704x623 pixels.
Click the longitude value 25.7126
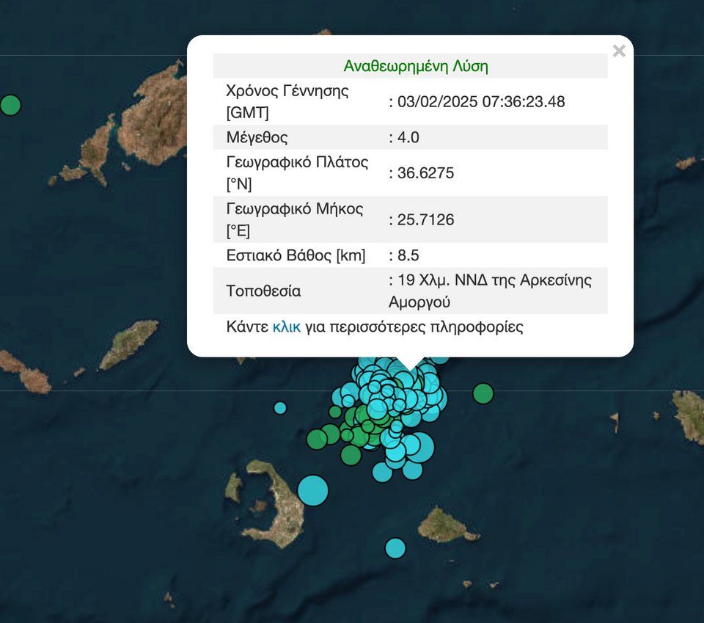(x=425, y=219)
